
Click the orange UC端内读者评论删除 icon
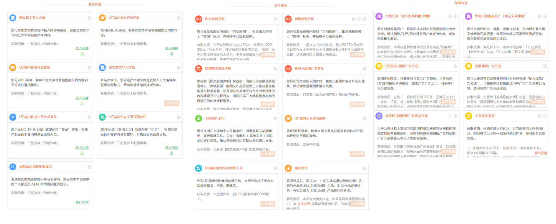pos(288,119)
